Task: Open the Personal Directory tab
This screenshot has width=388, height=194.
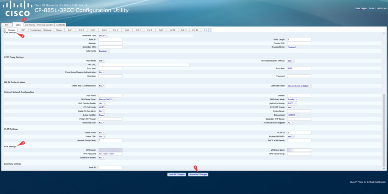Action: (45, 25)
